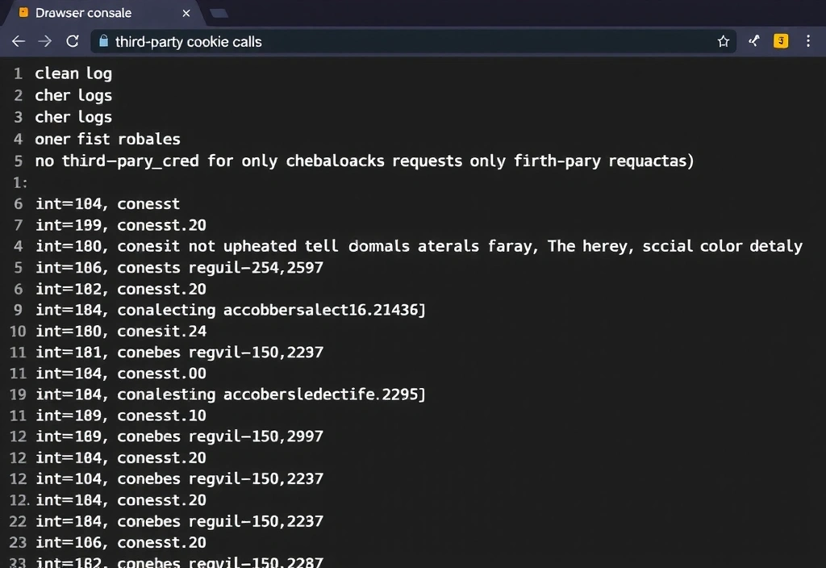Click the orange favicon on the tab

click(23, 13)
